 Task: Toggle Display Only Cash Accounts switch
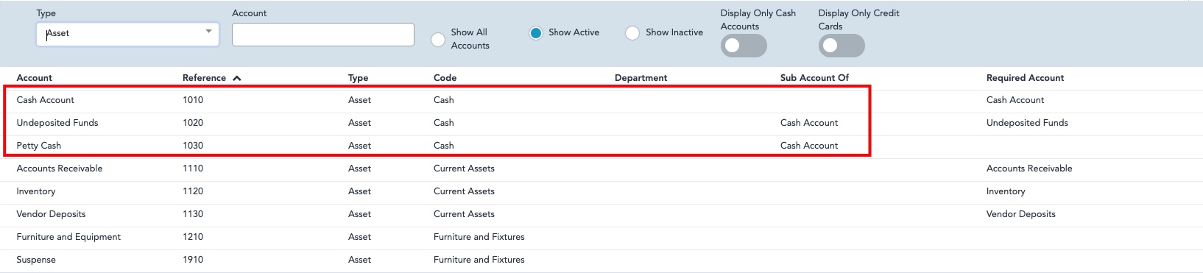coord(744,46)
